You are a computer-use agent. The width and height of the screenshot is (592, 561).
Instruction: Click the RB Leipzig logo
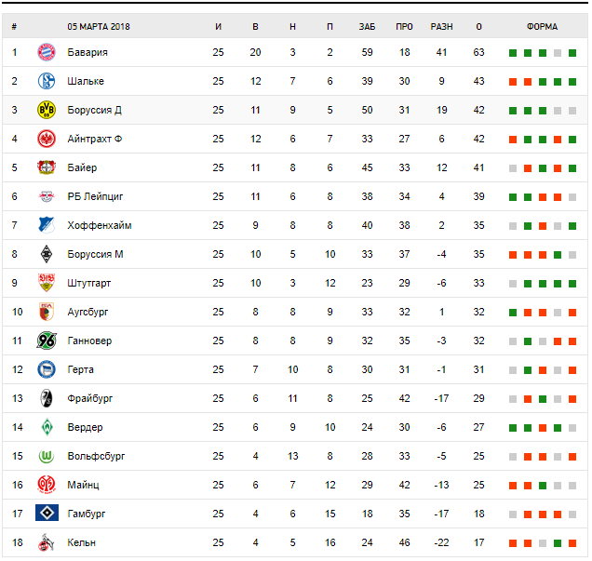pos(47,196)
